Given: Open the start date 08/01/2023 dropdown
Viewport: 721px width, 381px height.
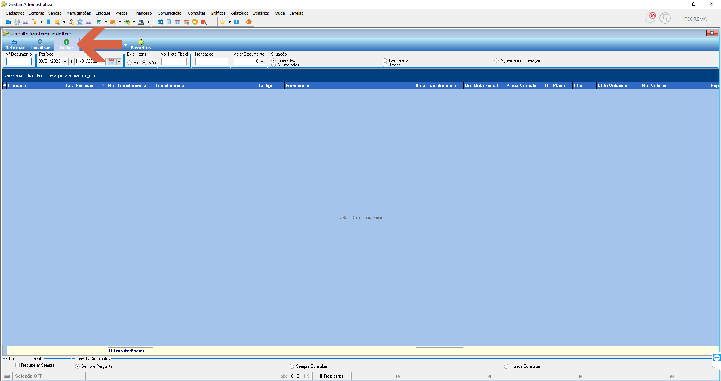Looking at the screenshot, I should pyautogui.click(x=65, y=62).
